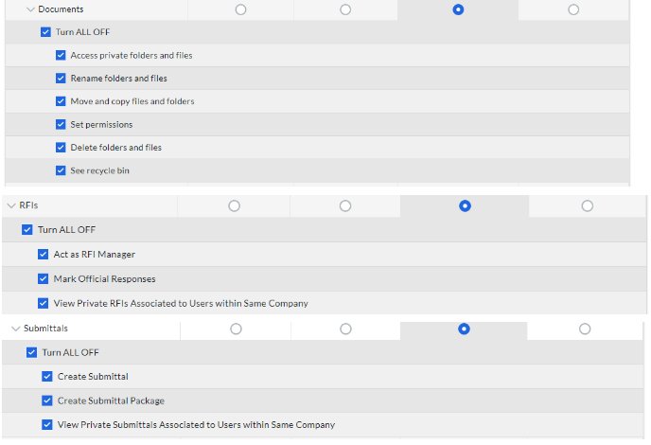This screenshot has height=445, width=651.
Task: Uncheck See recycle bin option
Action: tap(62, 170)
